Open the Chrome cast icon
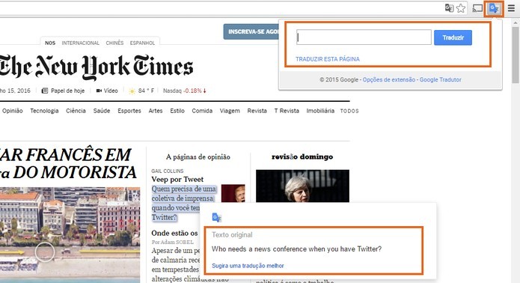The height and width of the screenshot is (283, 520). coord(477,8)
